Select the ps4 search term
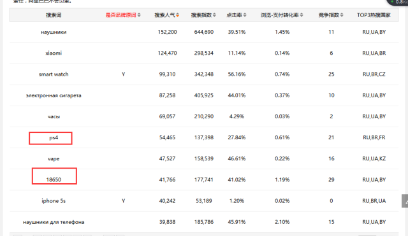 coord(54,137)
